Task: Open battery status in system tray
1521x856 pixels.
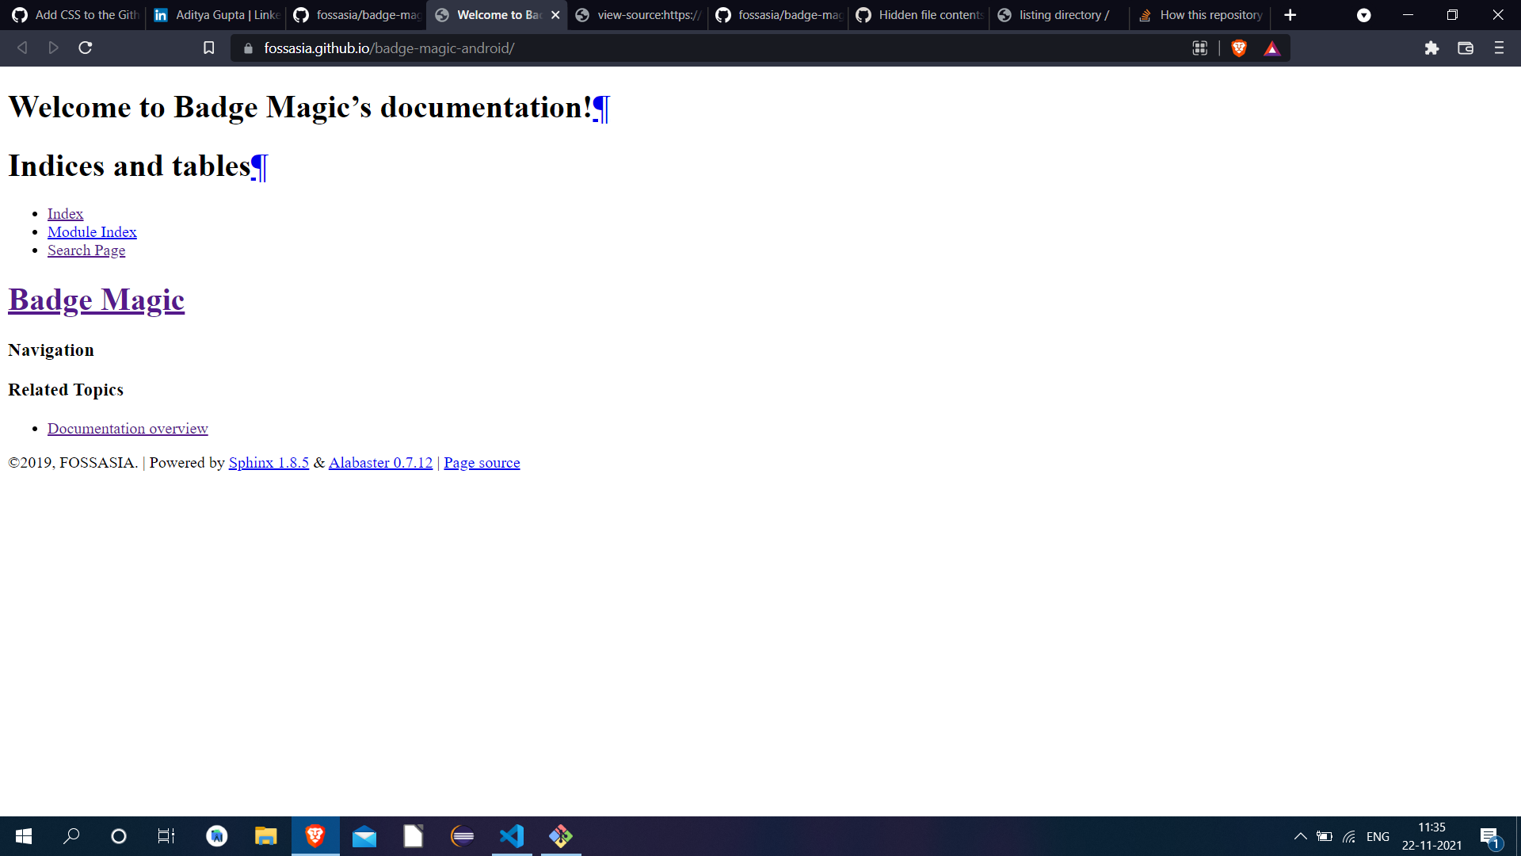Action: (1325, 836)
